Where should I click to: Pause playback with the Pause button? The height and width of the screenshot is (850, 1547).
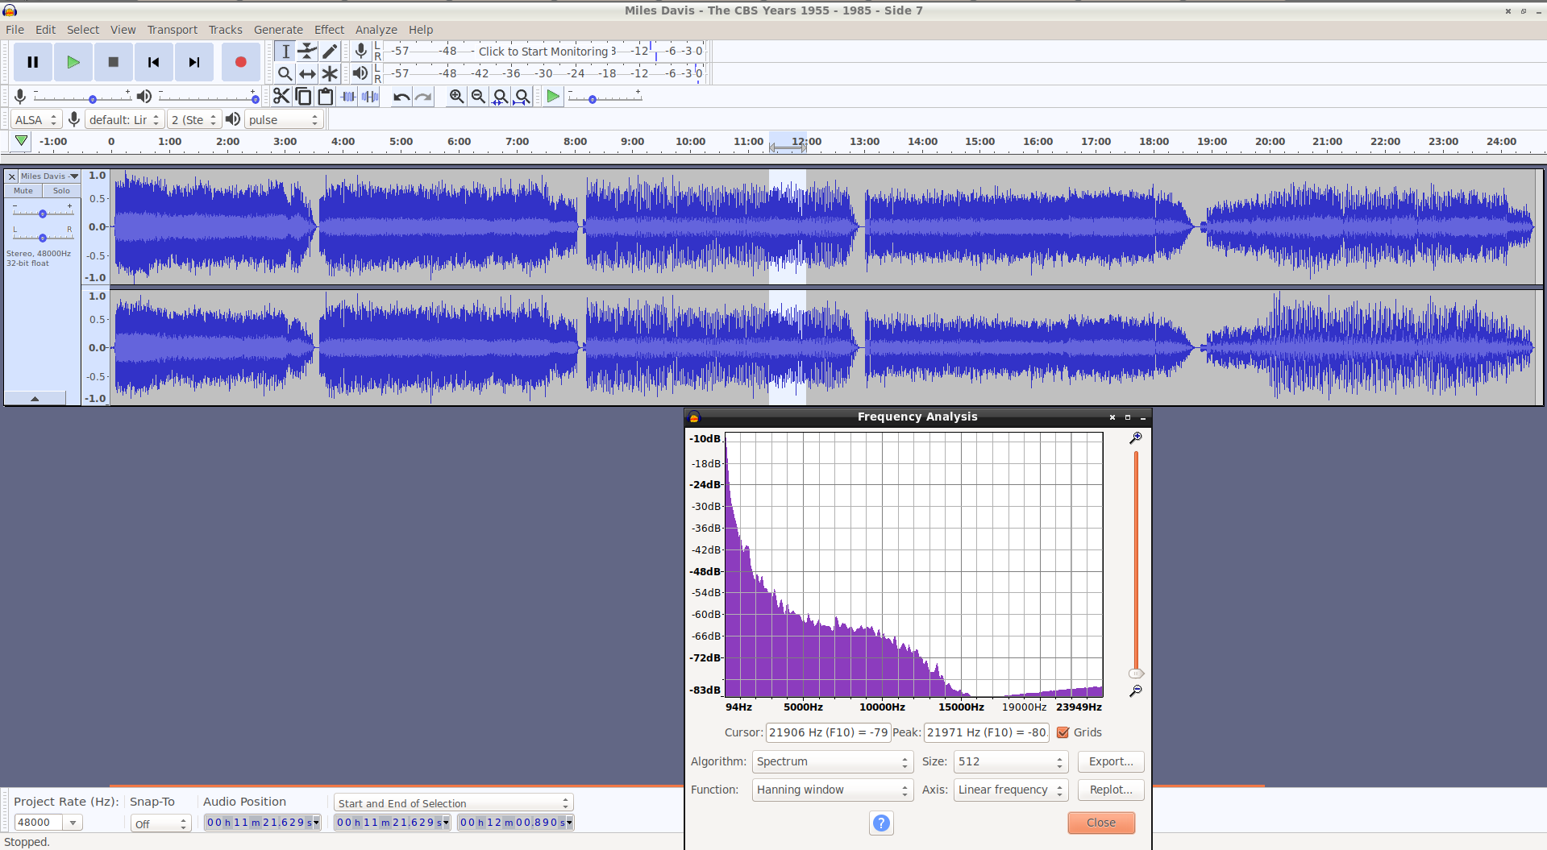click(33, 62)
